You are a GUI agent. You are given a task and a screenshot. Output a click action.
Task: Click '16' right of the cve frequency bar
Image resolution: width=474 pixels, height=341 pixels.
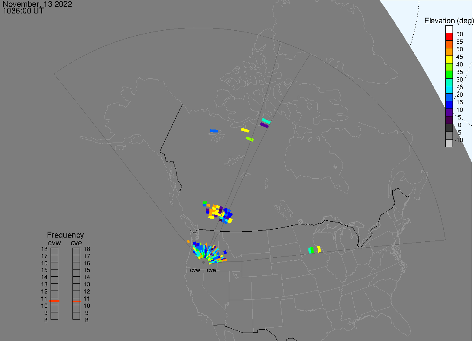click(x=87, y=264)
